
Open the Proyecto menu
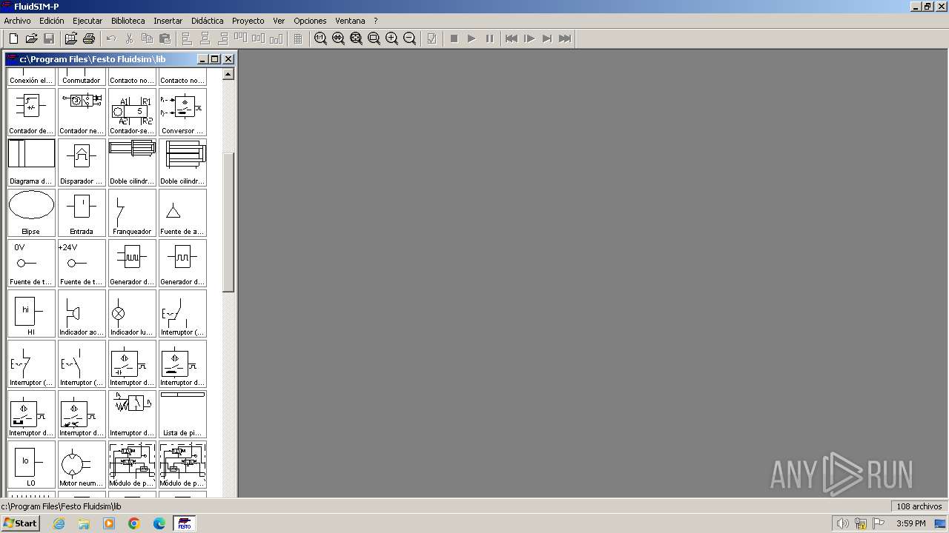coord(248,21)
